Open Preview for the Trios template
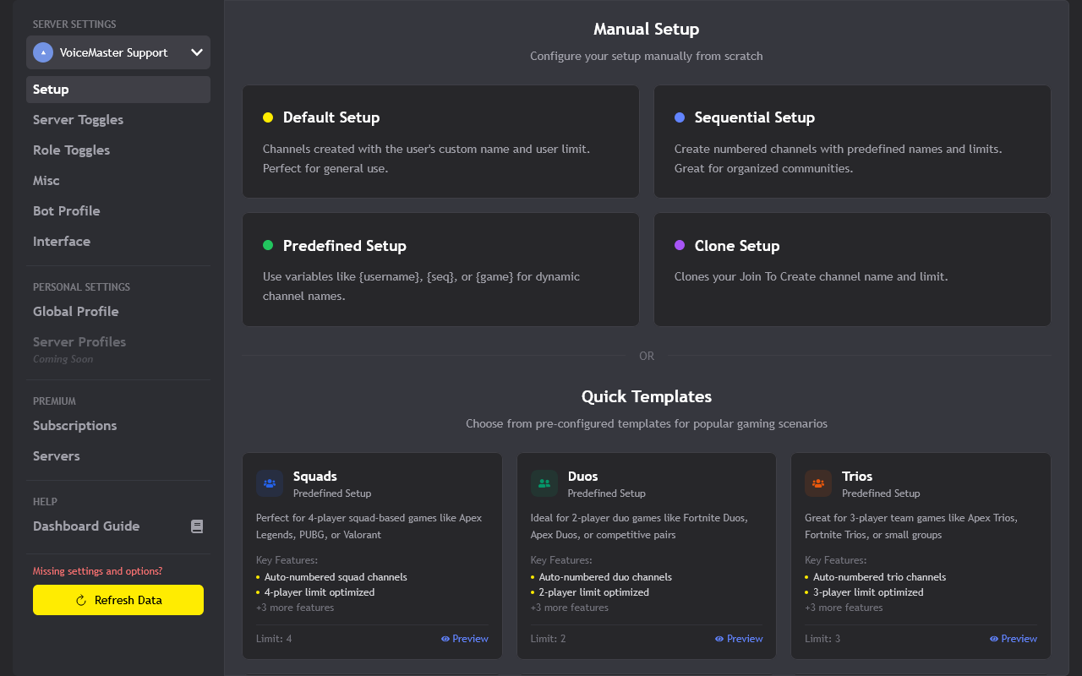Image resolution: width=1082 pixels, height=676 pixels. click(x=1014, y=639)
